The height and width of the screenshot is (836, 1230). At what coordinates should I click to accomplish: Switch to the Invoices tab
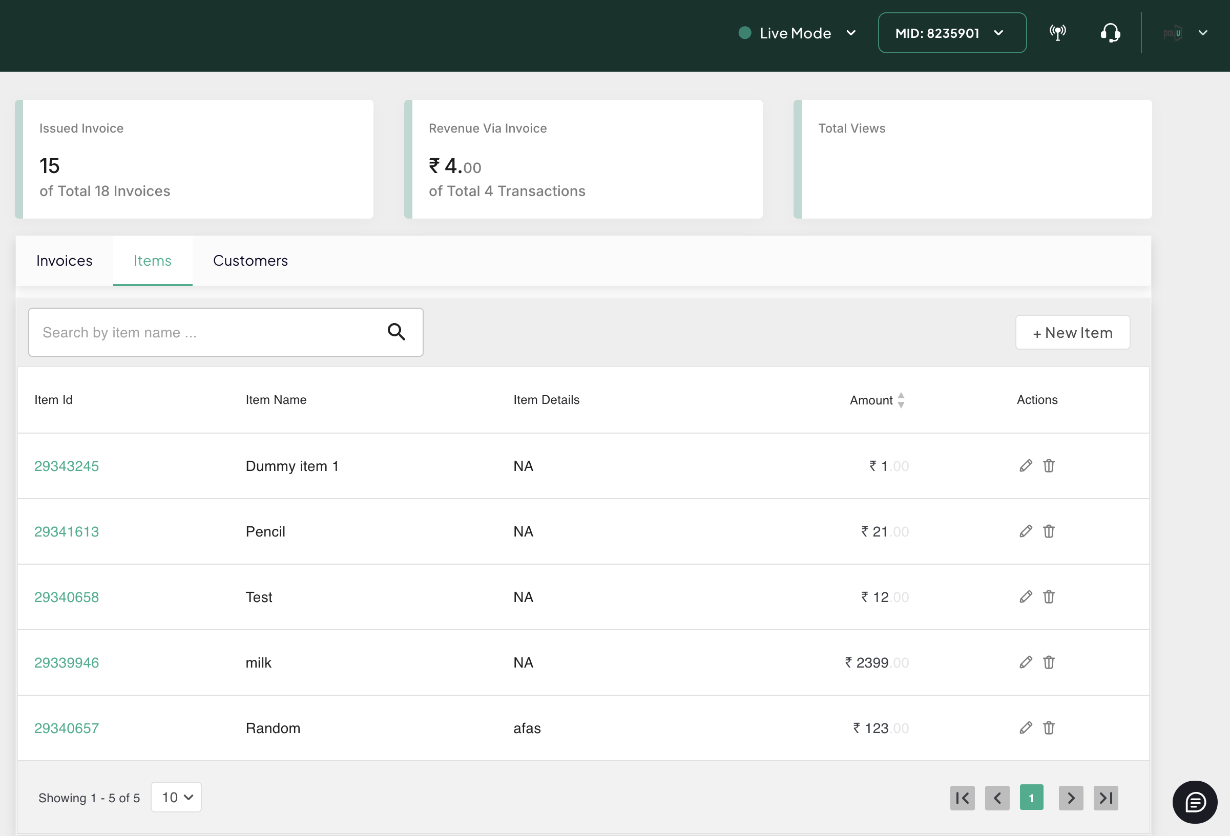(x=65, y=261)
